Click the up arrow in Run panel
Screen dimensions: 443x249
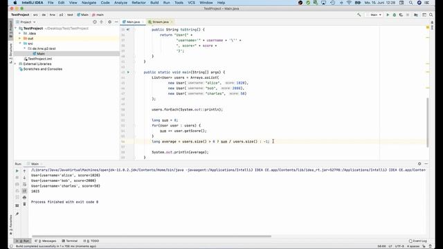(24, 171)
